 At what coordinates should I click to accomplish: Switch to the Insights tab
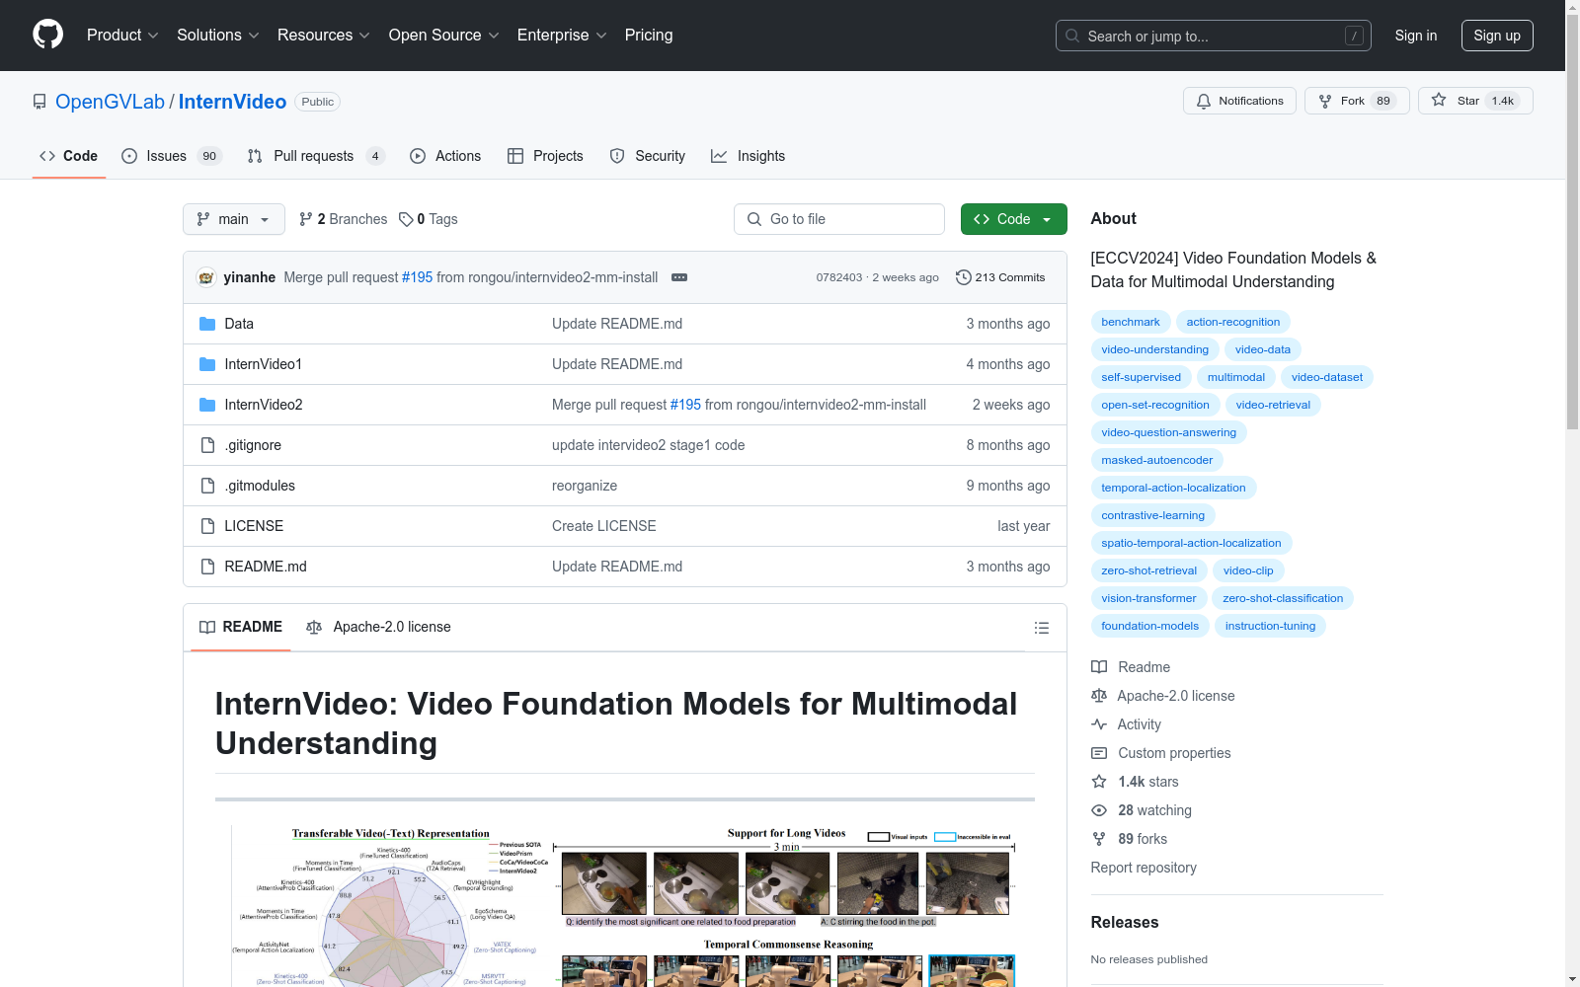coord(748,156)
